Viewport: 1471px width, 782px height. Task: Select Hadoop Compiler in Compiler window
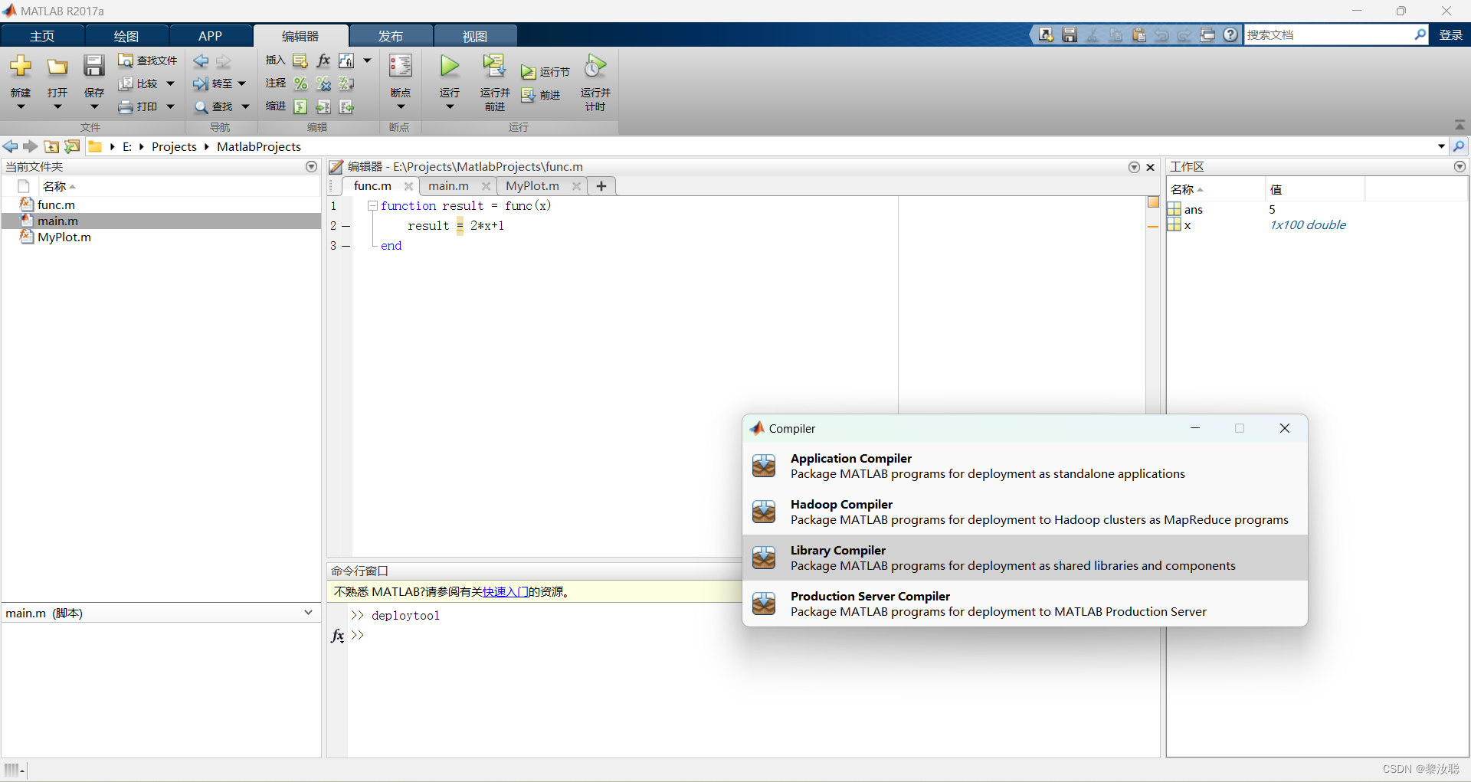point(1025,512)
